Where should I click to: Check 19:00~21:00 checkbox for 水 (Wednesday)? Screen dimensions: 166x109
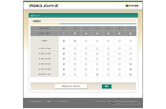point(97,69)
